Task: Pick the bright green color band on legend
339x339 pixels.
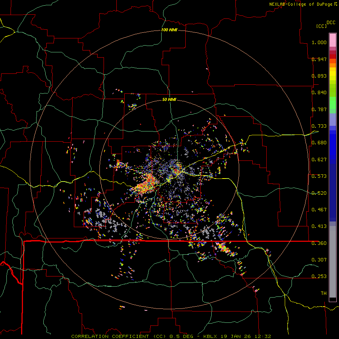Action: click(333, 103)
